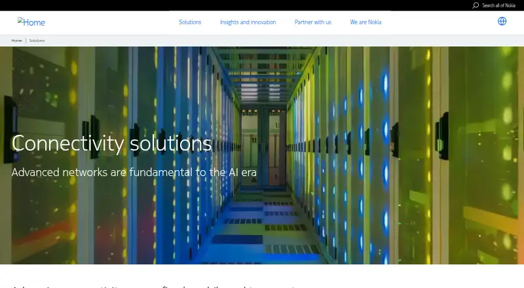Open the globe language selector icon
Viewport: 524px width, 288px height.
click(502, 22)
